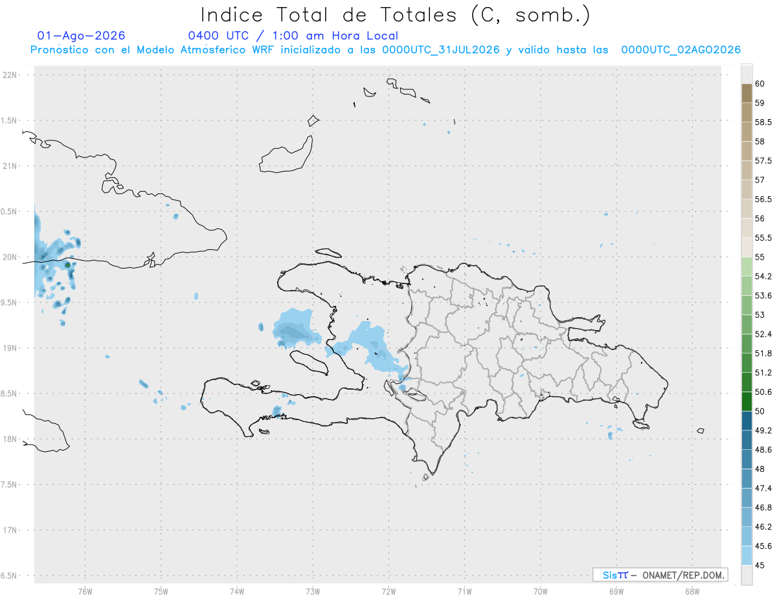
Task: Pick the light blue swatch between 45 and 45.6
Action: coord(747,556)
